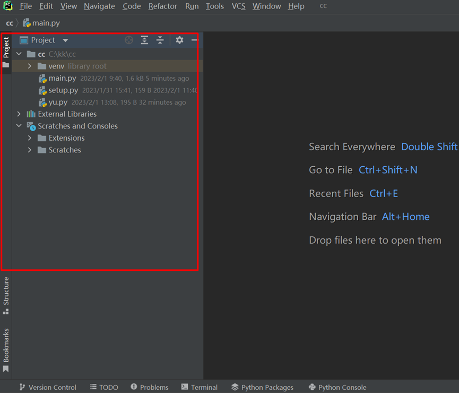
Task: Click the Project view window icon in header
Action: (x=24, y=40)
